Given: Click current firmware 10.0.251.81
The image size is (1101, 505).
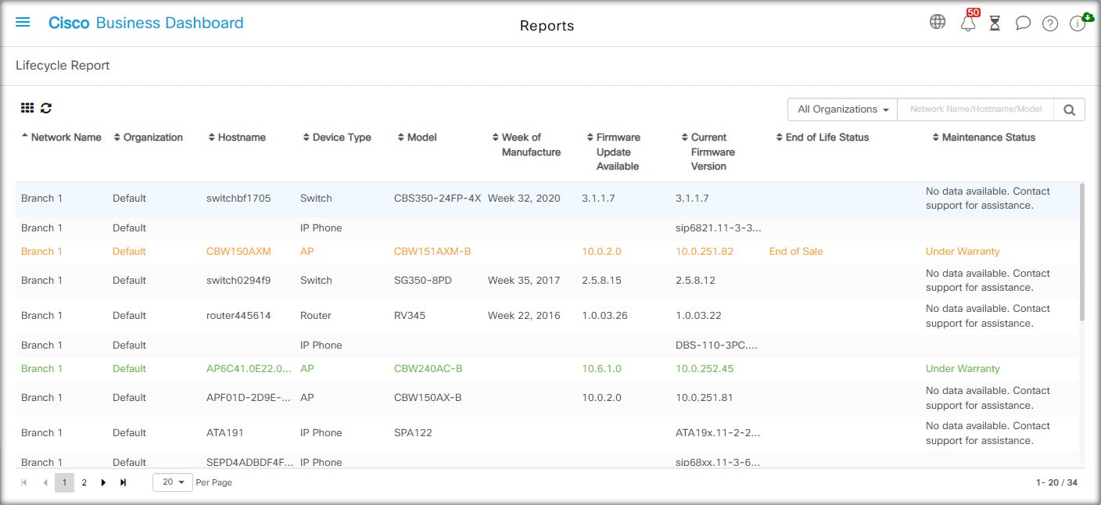Looking at the screenshot, I should click(705, 398).
